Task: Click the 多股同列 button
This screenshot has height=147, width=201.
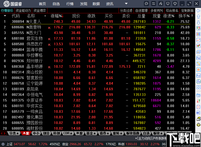Action: coord(157,10)
